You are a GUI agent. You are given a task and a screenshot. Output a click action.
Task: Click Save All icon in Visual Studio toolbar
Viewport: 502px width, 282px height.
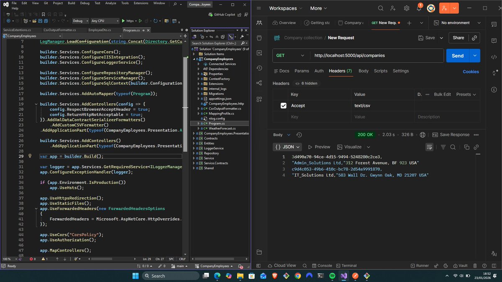(46, 20)
